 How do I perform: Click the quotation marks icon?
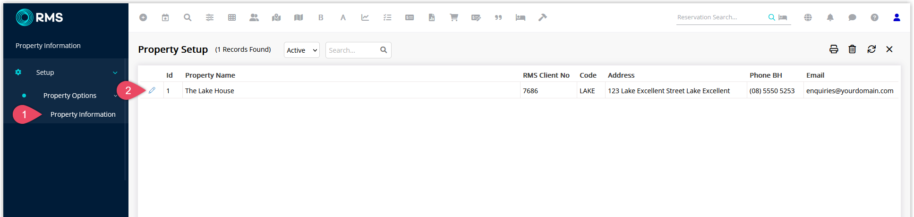click(x=498, y=17)
